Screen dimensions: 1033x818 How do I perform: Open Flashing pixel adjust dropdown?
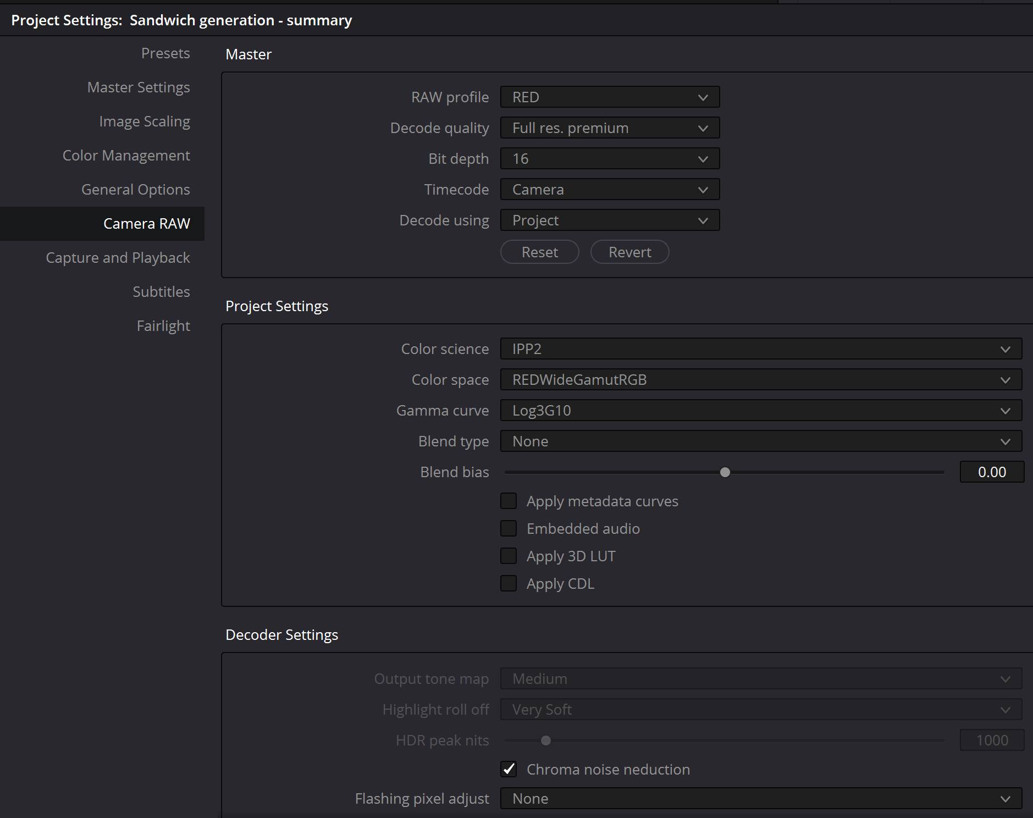(x=761, y=799)
